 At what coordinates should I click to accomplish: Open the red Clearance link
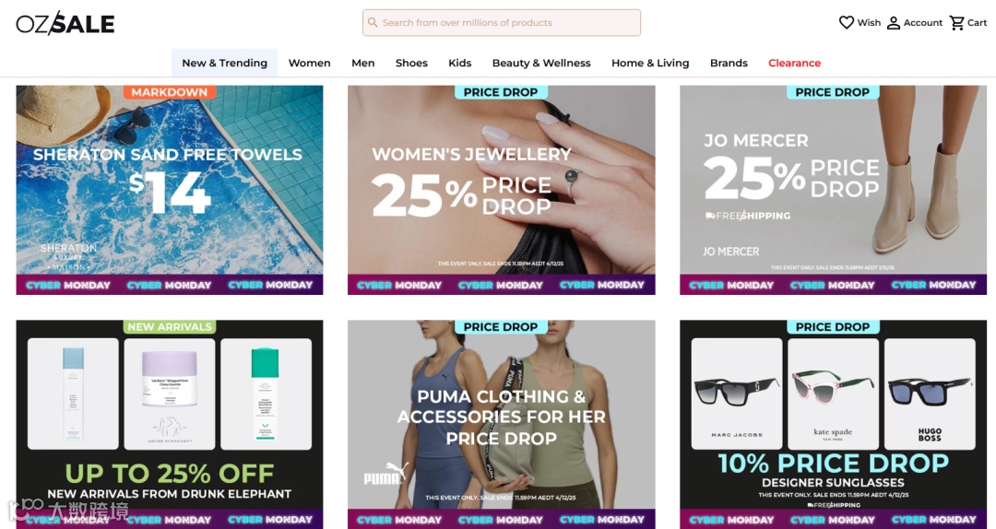pyautogui.click(x=795, y=63)
